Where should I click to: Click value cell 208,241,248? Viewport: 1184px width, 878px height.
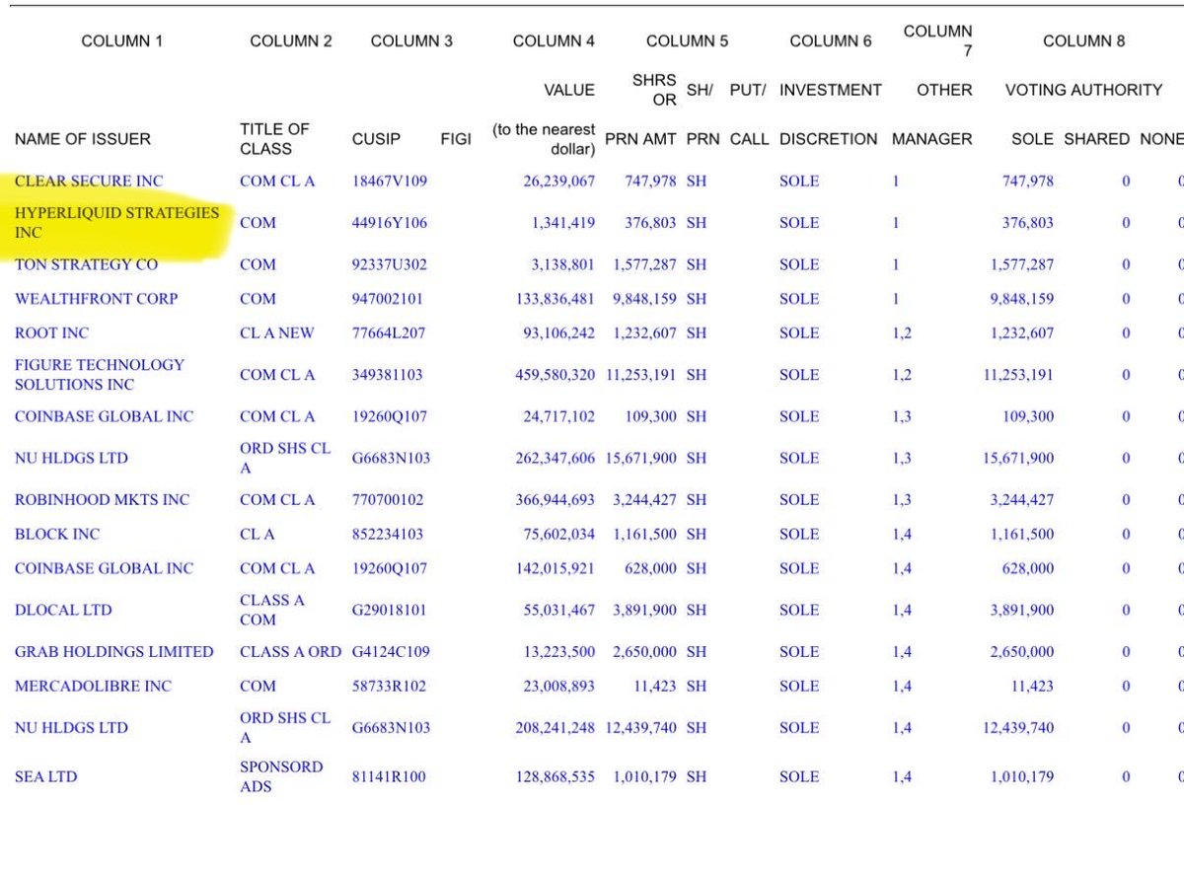[555, 728]
